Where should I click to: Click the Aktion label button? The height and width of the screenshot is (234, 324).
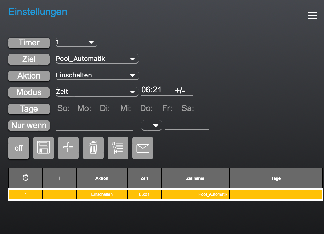pos(29,76)
